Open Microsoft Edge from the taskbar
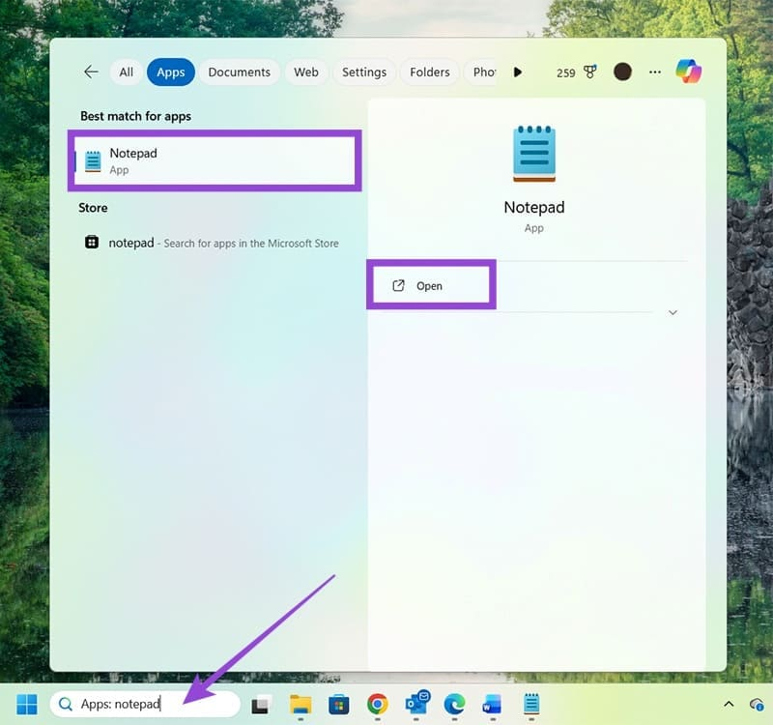The image size is (773, 725). pos(454,704)
